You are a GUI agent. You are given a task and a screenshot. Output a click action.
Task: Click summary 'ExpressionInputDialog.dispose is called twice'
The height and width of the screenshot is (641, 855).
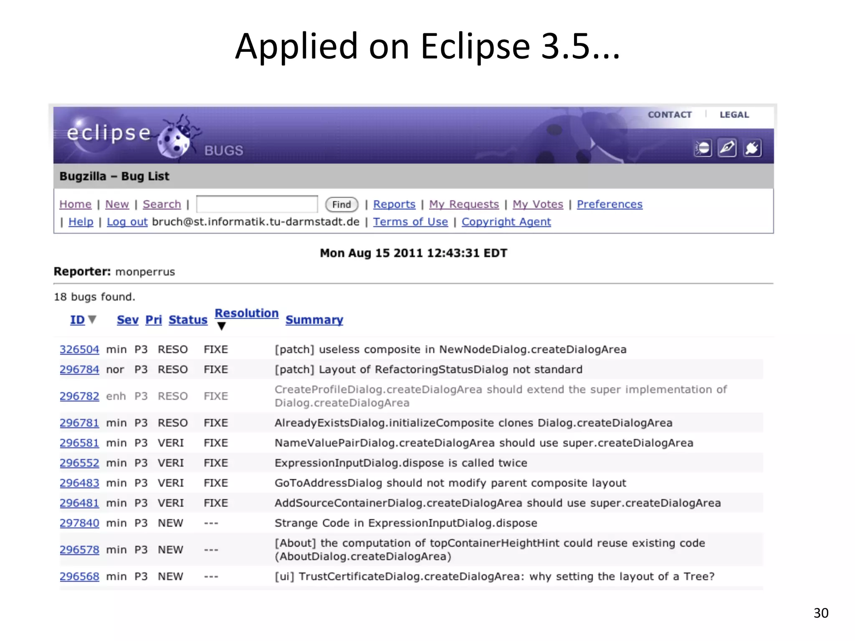401,463
